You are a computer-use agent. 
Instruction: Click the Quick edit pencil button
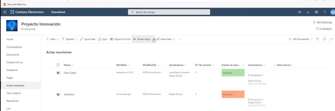click(x=88, y=39)
